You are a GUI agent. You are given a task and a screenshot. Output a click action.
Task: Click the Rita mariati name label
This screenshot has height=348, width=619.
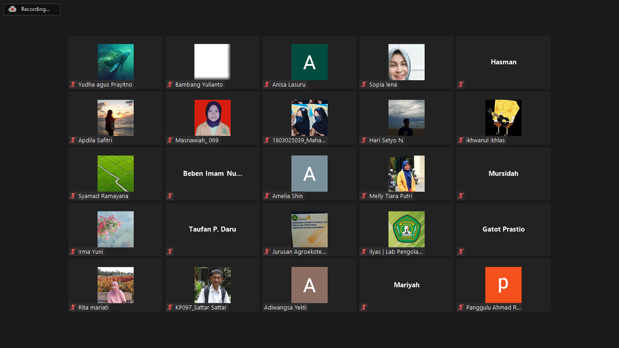(93, 307)
